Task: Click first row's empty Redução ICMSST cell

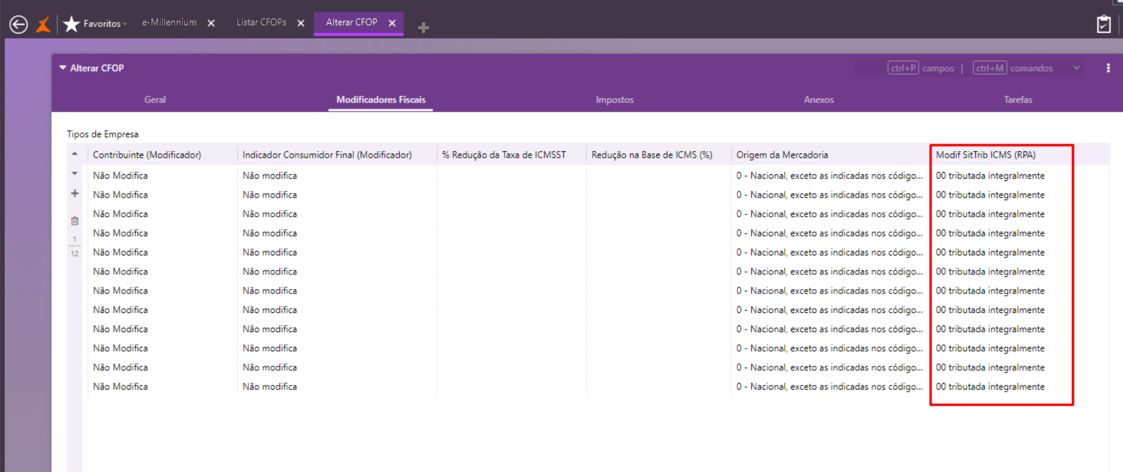Action: (x=512, y=176)
